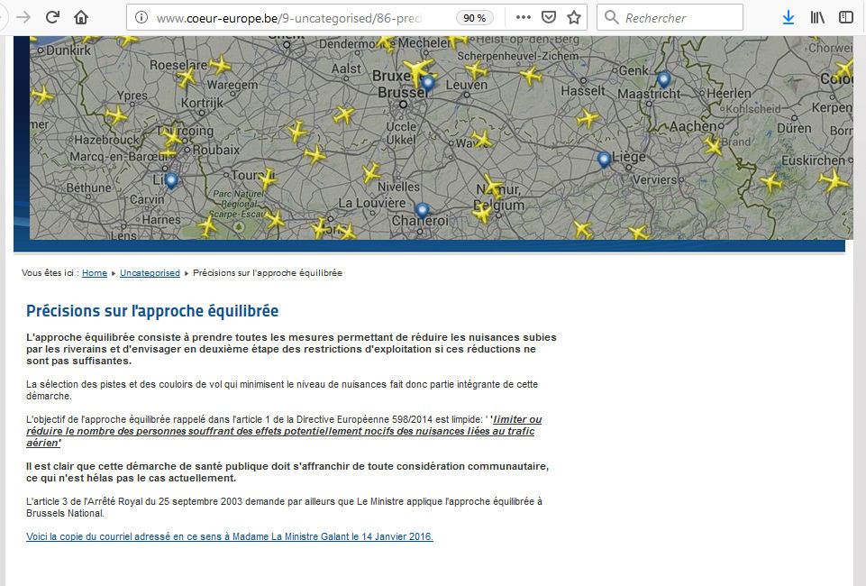Click the blue map pin near Lille
Viewport: 866px width, 586px height.
point(171,180)
